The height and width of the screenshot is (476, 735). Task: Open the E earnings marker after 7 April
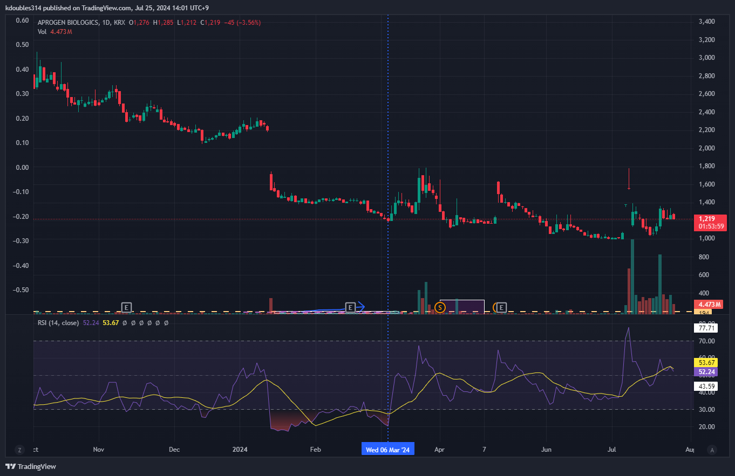(501, 307)
